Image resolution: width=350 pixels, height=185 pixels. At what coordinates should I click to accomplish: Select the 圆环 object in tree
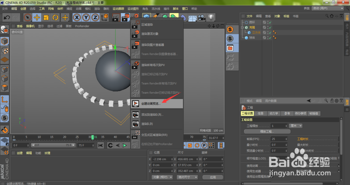pos(252,22)
